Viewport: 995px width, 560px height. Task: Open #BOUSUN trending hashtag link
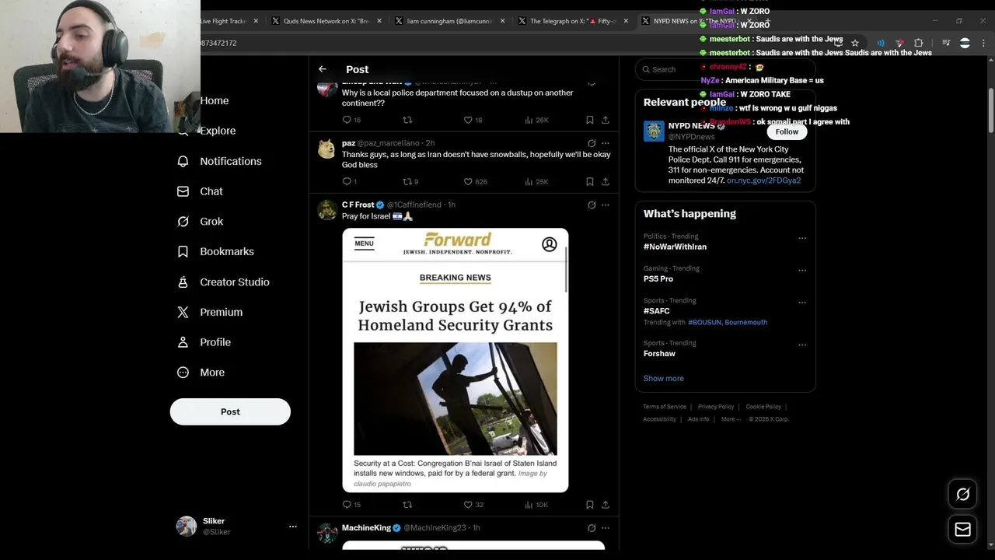(705, 322)
